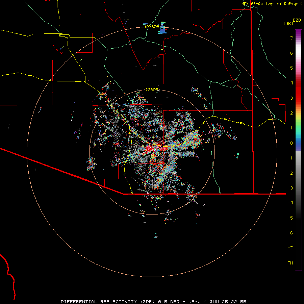The height and width of the screenshot is (304, 304).
Task: Click the small yellow square highway marker
Action: (61, 35)
